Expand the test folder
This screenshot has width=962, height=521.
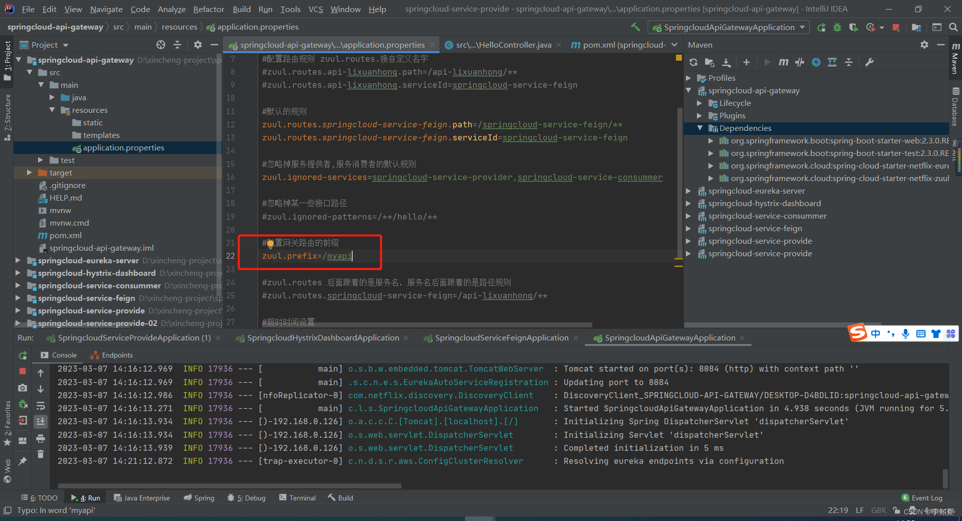click(41, 160)
